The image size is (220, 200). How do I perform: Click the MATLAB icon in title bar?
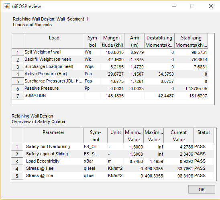click(x=7, y=6)
